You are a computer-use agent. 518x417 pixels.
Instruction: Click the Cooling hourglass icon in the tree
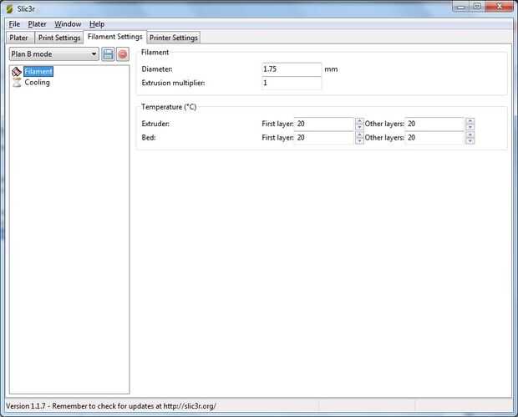tap(17, 82)
